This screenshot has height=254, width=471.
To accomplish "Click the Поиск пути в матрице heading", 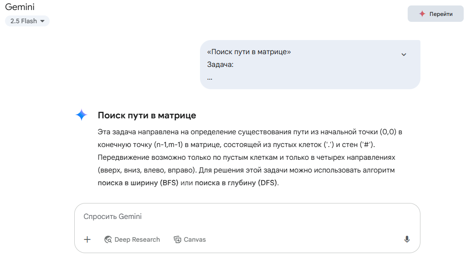I will coord(147,115).
